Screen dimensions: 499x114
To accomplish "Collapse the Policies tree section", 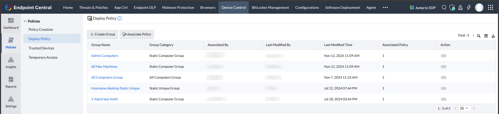I will click(x=25, y=21).
